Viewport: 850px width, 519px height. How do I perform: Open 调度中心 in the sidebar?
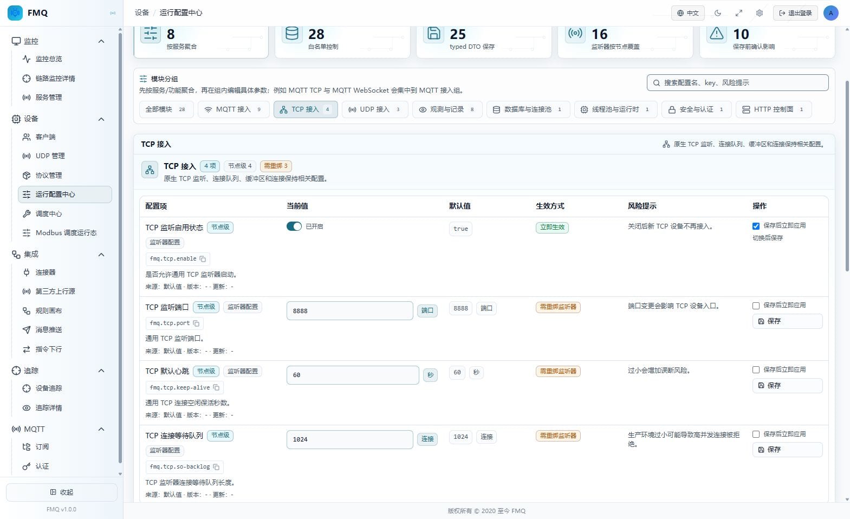click(x=65, y=214)
